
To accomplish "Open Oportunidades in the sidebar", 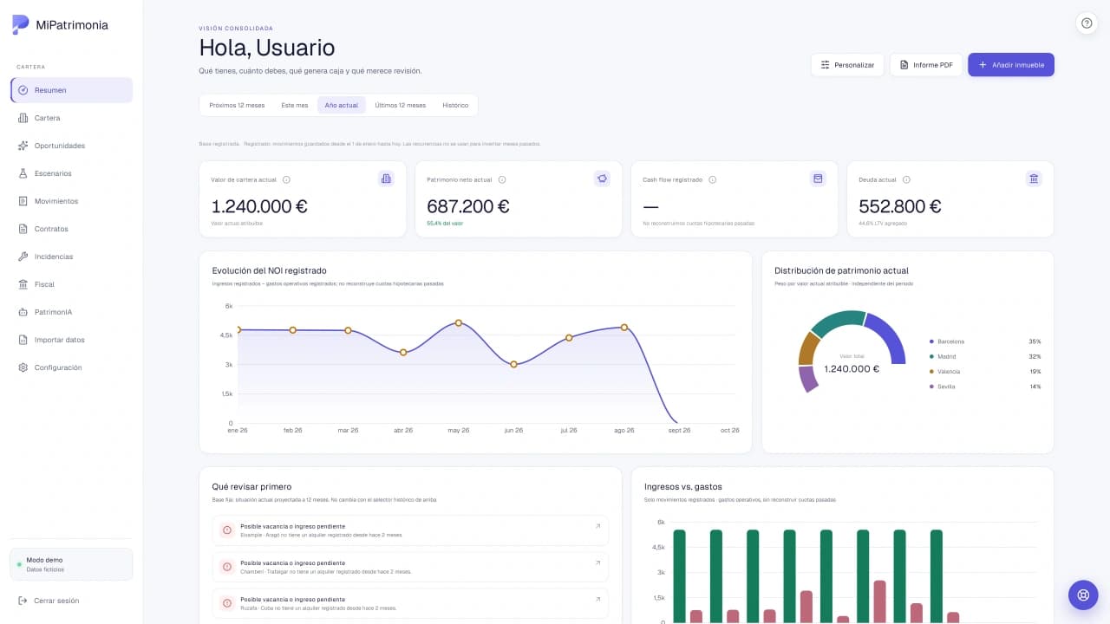I will coord(71,146).
